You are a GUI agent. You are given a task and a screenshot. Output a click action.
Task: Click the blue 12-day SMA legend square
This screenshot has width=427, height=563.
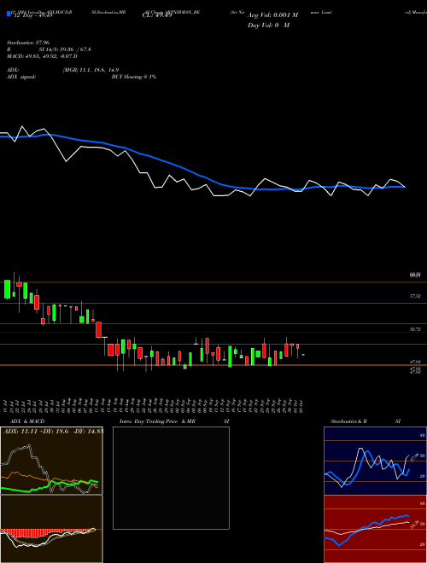(9, 15)
